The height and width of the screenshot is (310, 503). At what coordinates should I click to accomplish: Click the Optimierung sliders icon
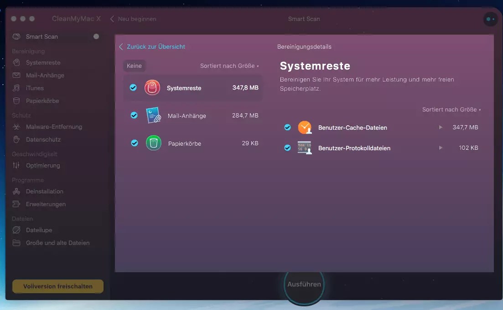[16, 165]
